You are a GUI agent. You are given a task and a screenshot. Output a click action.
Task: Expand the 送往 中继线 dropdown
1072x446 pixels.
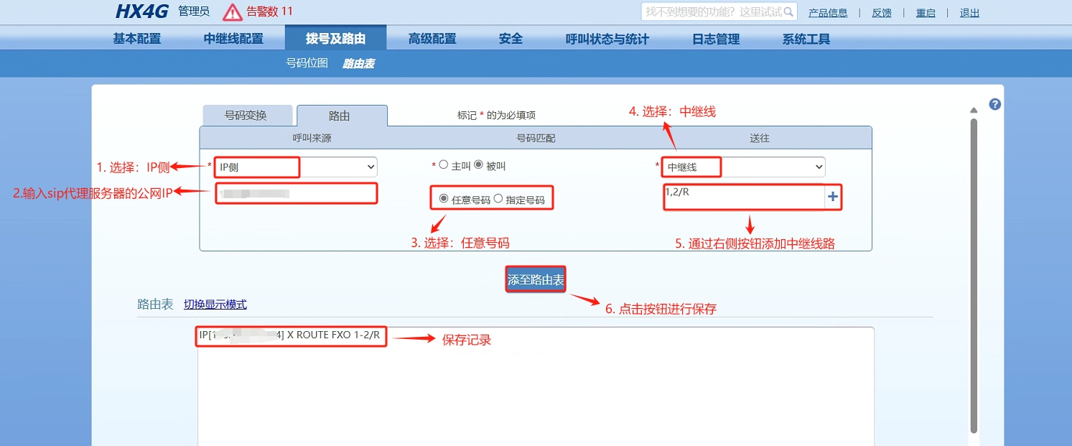point(742,167)
